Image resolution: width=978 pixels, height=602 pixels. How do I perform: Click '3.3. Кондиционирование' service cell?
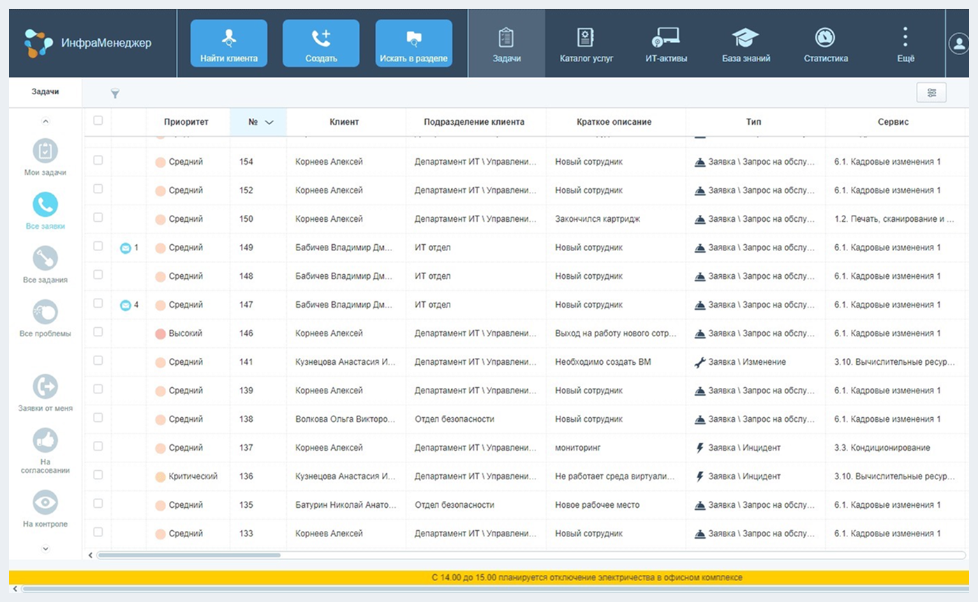tap(895, 448)
